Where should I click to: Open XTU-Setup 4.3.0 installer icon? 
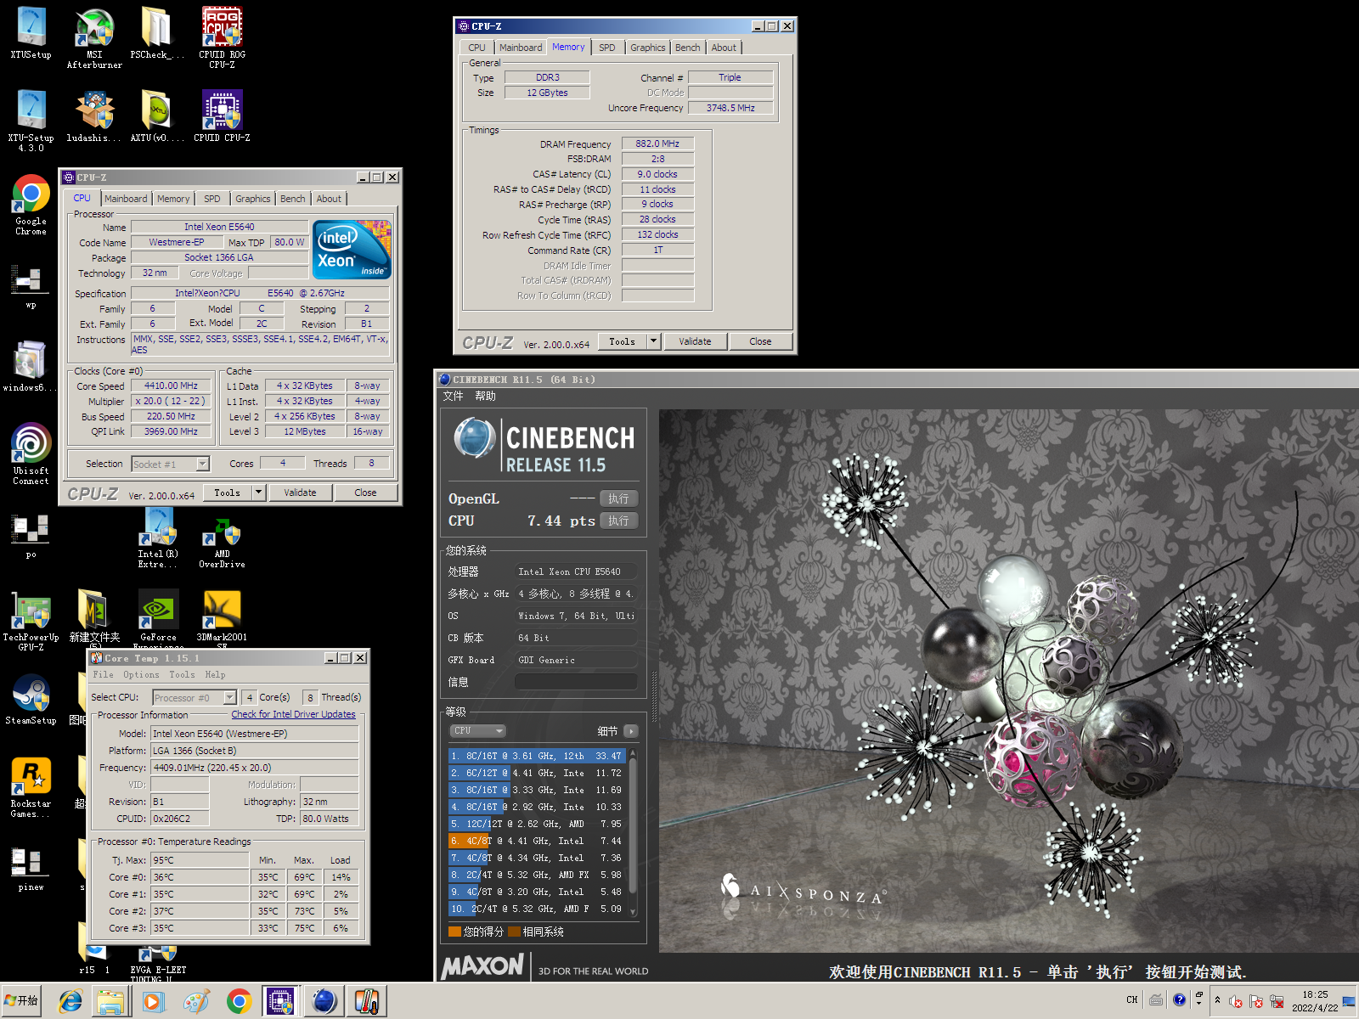click(x=31, y=121)
